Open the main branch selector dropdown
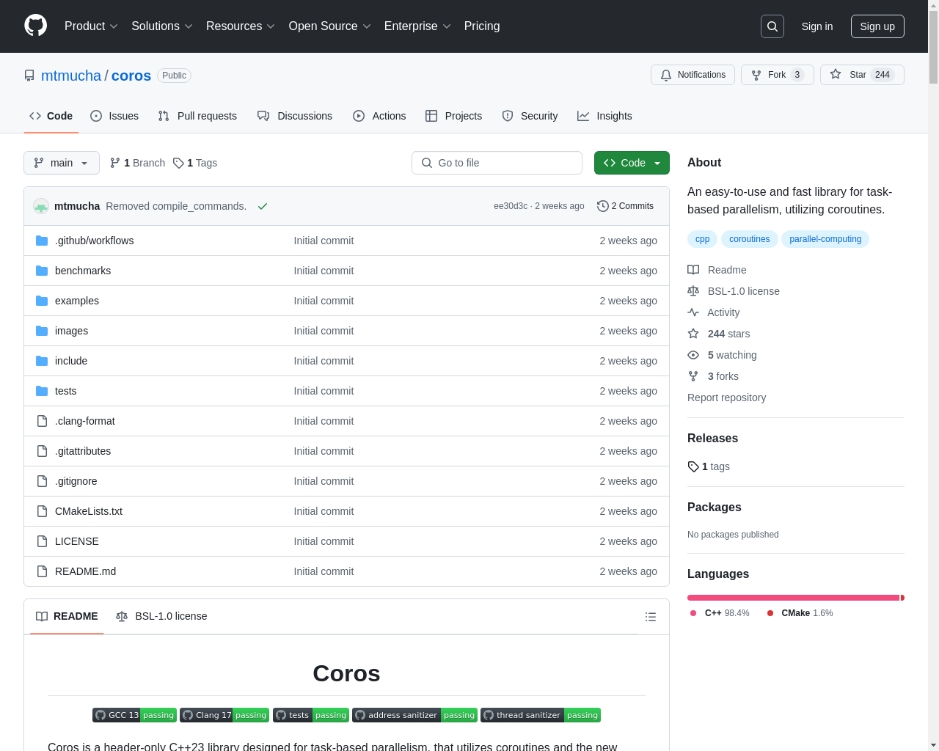The width and height of the screenshot is (939, 751). click(62, 163)
